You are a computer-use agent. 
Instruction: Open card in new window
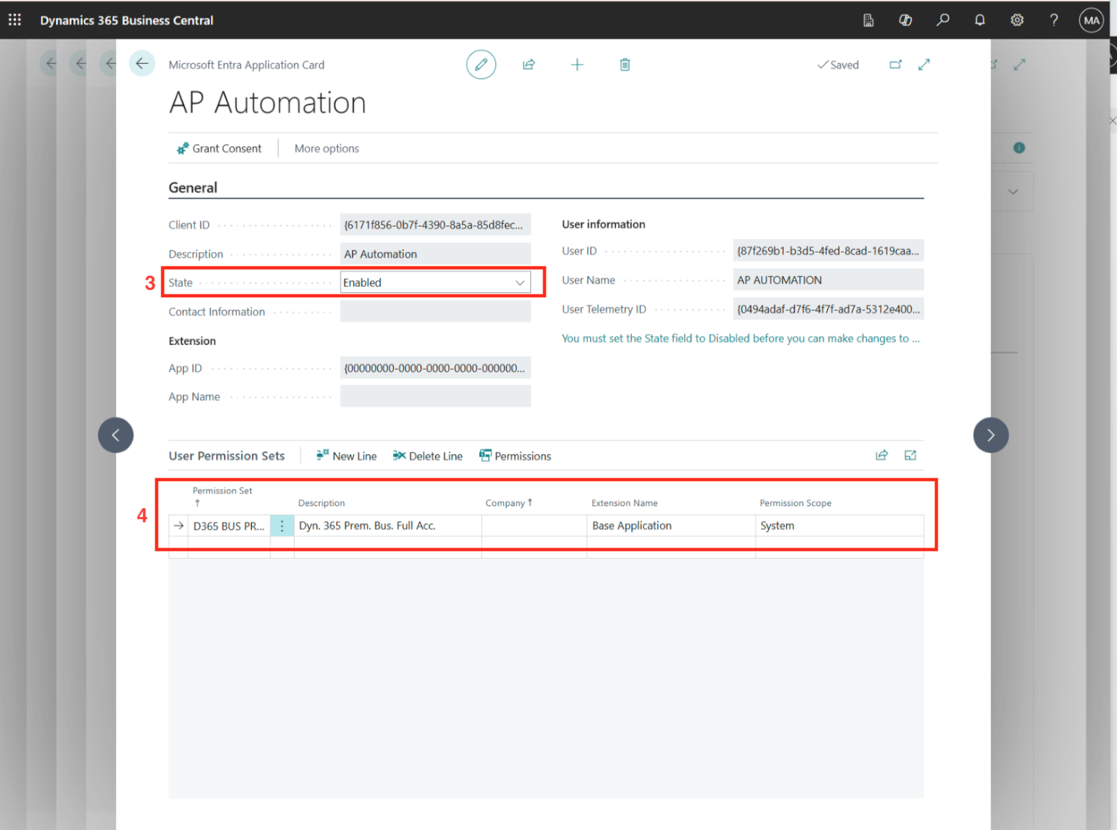pos(896,65)
